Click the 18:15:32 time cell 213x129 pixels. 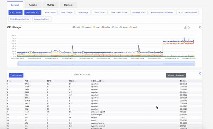(183, 112)
